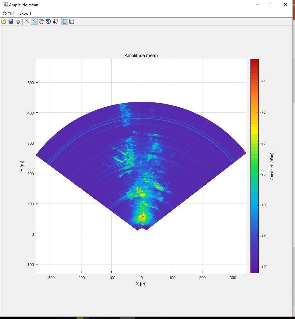
Task: Click the X-axis tick label '200'
Action: [203, 278]
